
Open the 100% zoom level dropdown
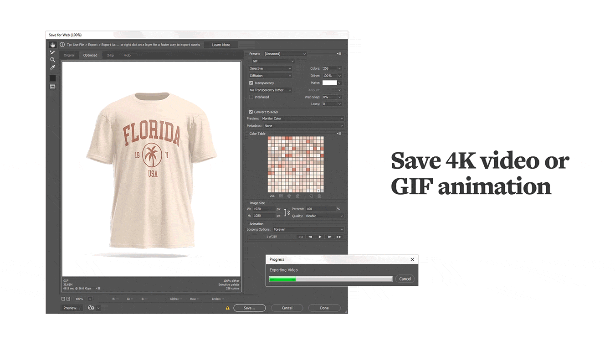(90, 299)
